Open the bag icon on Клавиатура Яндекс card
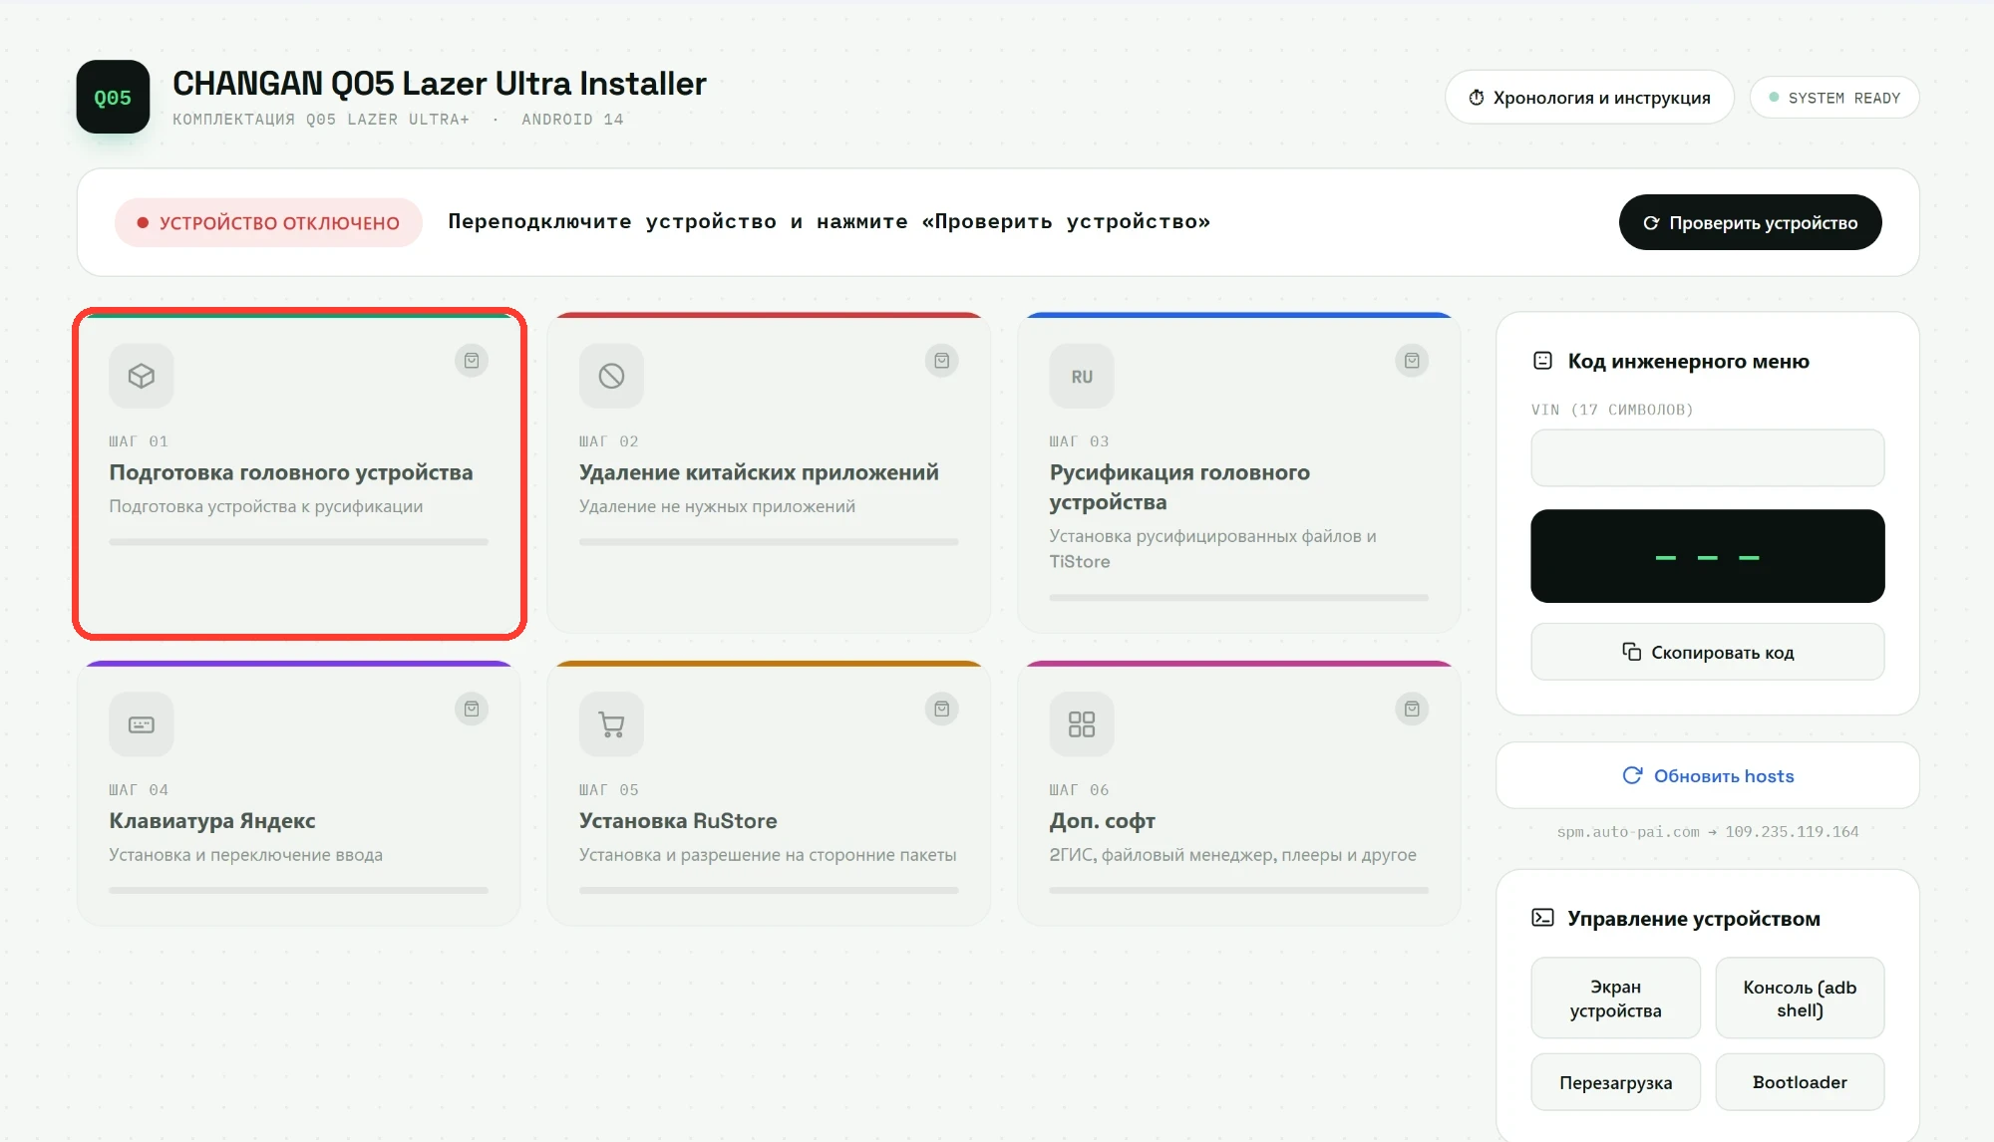The width and height of the screenshot is (1994, 1142). coord(472,710)
